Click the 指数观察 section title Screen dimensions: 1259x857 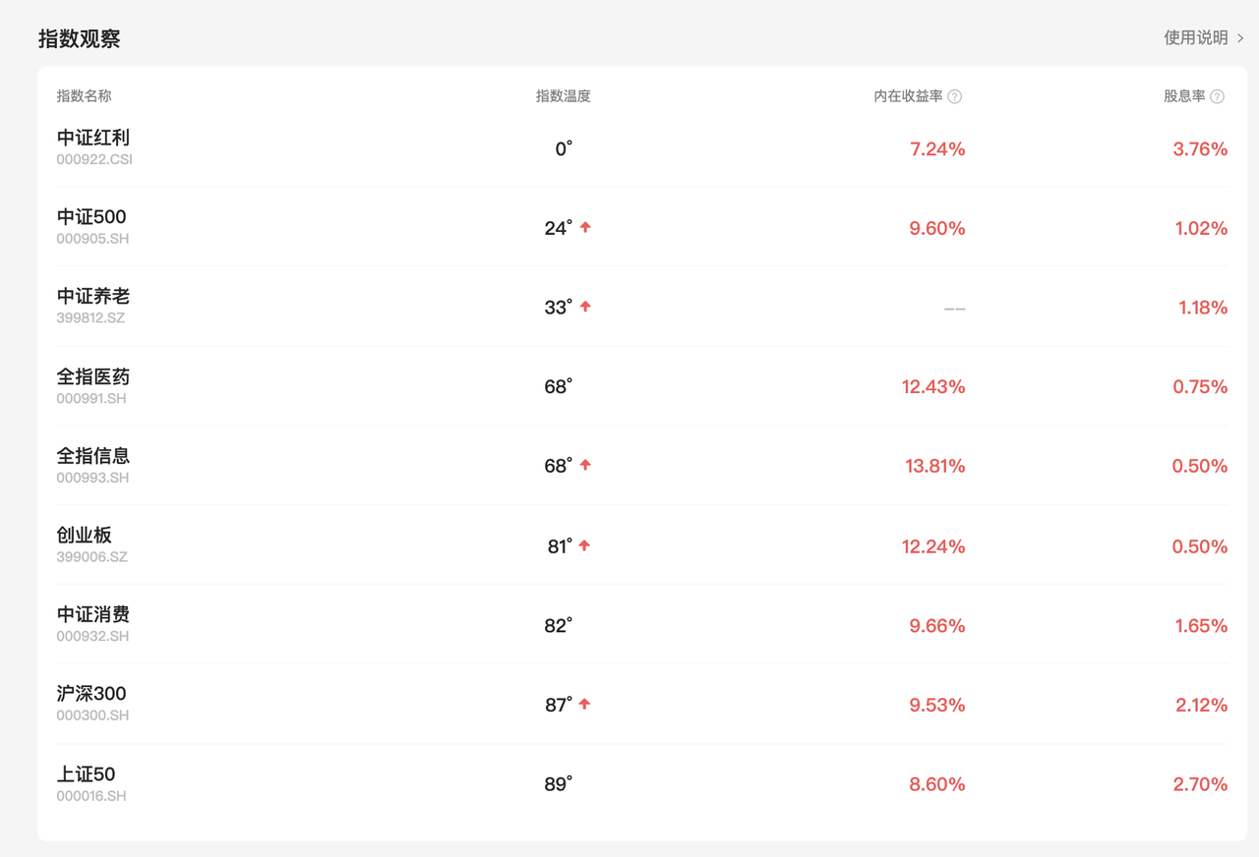tap(79, 38)
